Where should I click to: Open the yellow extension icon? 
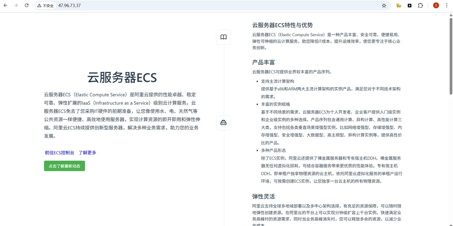pos(399,5)
